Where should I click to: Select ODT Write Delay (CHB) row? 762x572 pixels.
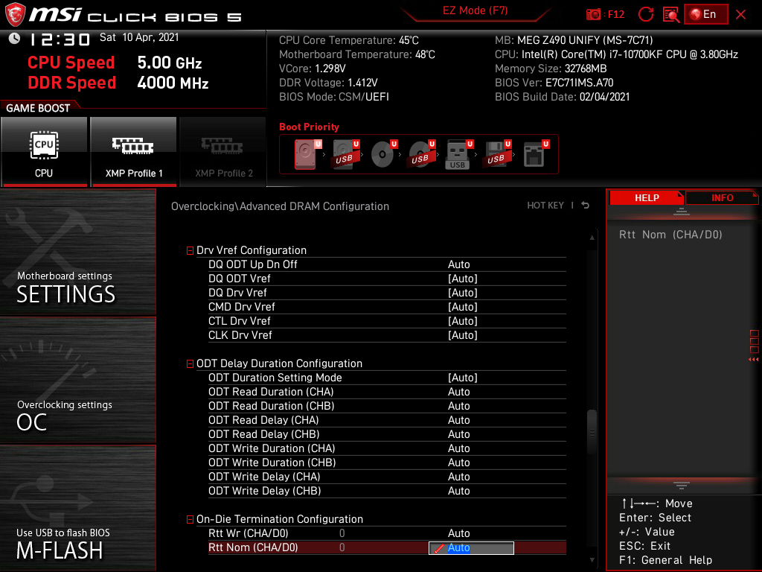point(387,491)
